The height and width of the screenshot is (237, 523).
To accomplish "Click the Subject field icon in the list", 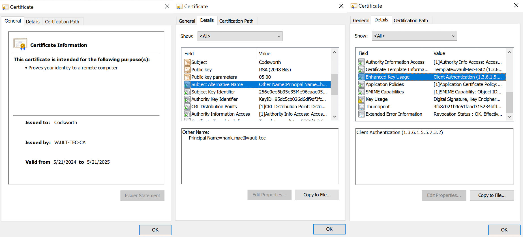I will click(187, 62).
